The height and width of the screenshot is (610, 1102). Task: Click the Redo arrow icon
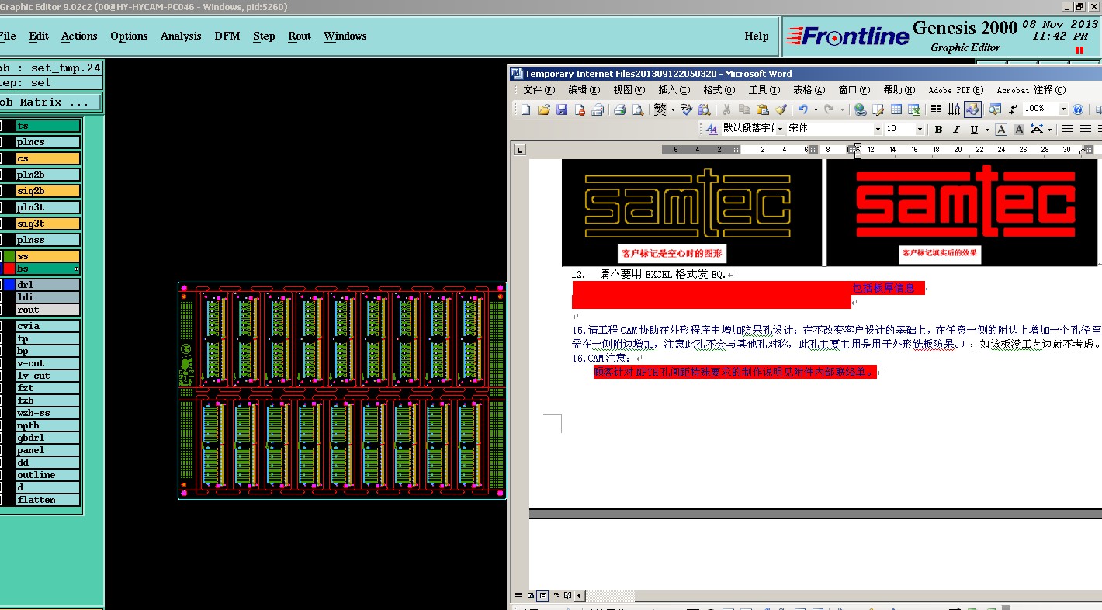coord(830,109)
